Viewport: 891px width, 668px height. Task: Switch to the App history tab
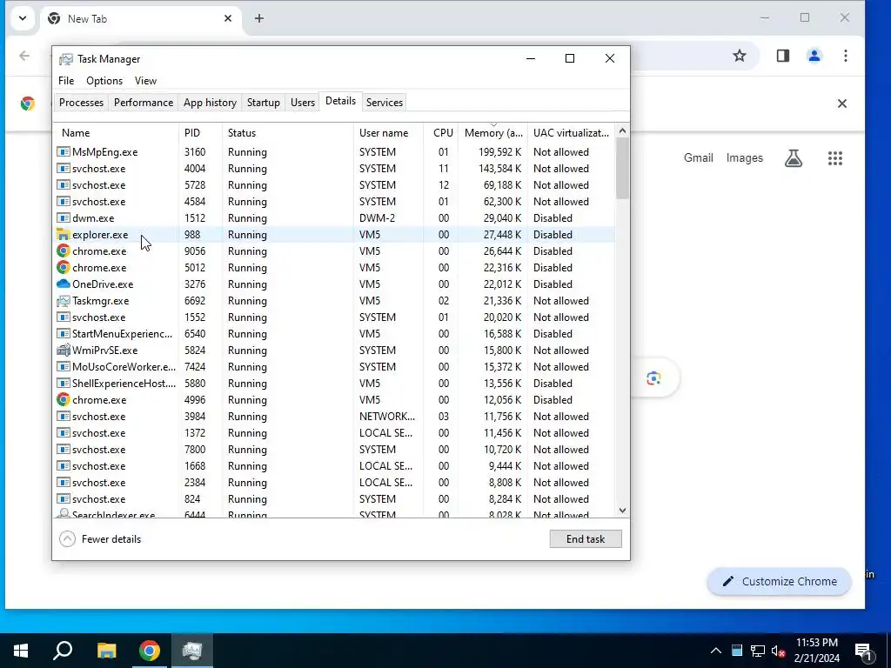pyautogui.click(x=210, y=103)
